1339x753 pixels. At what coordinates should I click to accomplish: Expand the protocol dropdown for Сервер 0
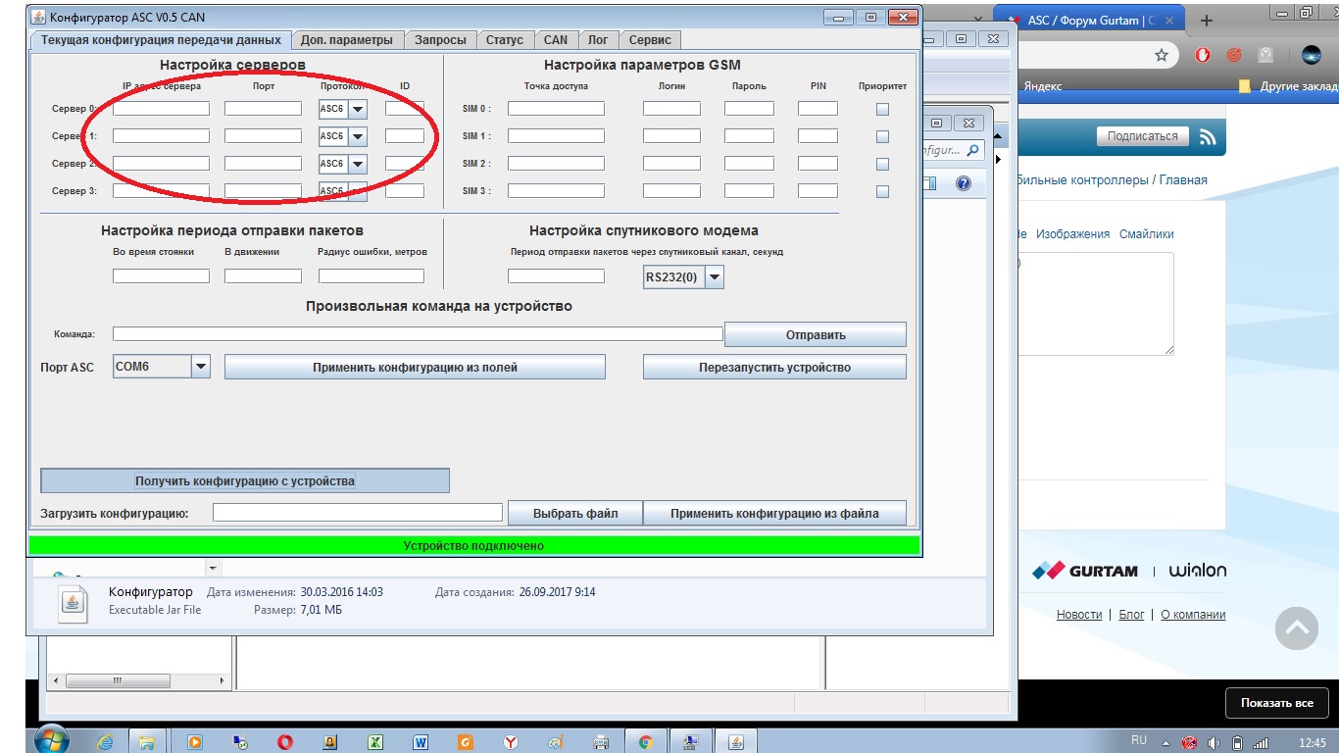[x=358, y=110]
